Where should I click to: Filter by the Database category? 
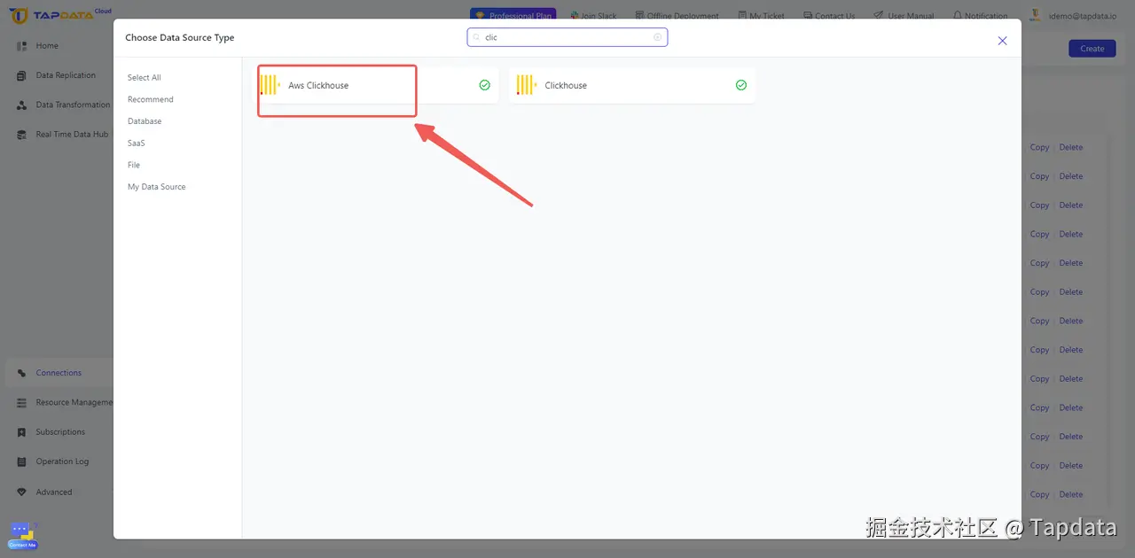click(145, 121)
